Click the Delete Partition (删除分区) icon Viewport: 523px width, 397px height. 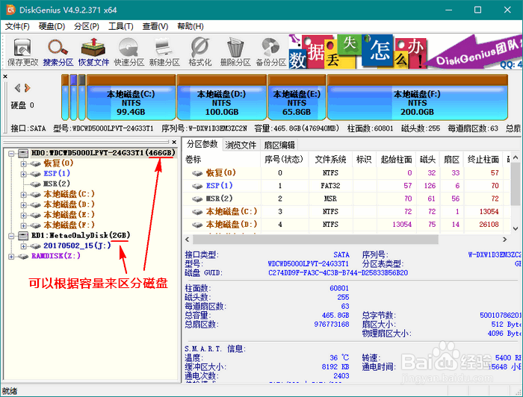(x=235, y=51)
